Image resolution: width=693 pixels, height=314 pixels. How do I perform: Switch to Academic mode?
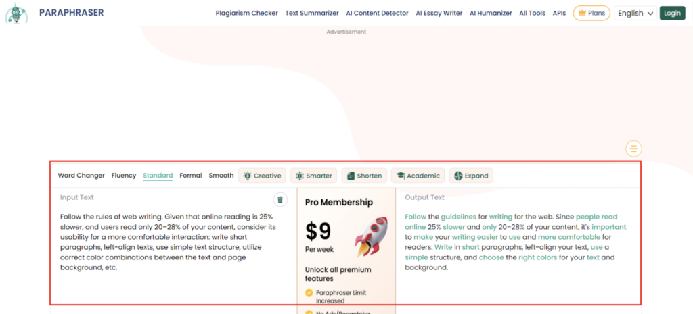pyautogui.click(x=418, y=176)
